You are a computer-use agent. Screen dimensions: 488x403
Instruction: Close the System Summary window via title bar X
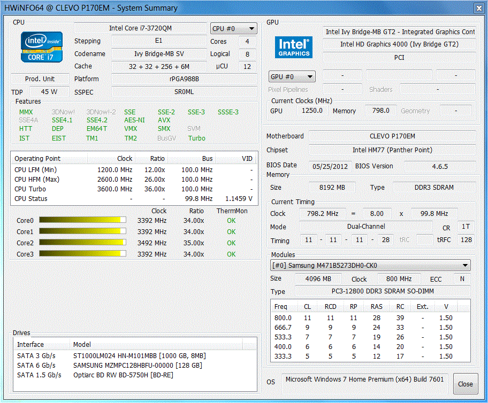tap(479, 9)
